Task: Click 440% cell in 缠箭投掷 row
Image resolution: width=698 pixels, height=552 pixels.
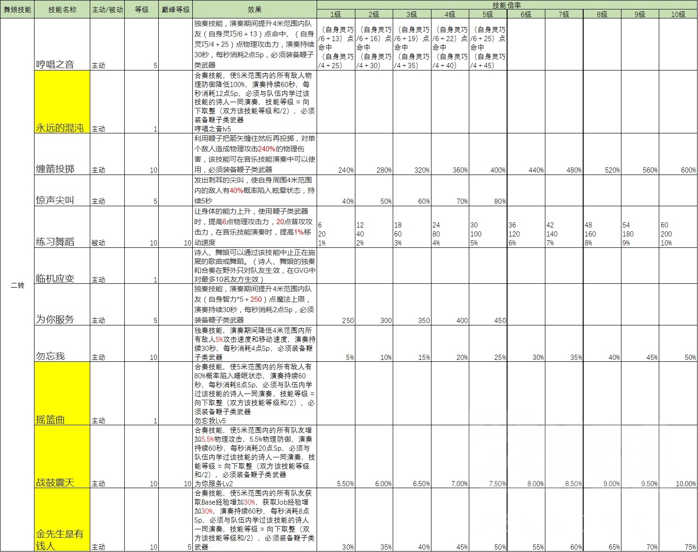Action: pyautogui.click(x=526, y=154)
